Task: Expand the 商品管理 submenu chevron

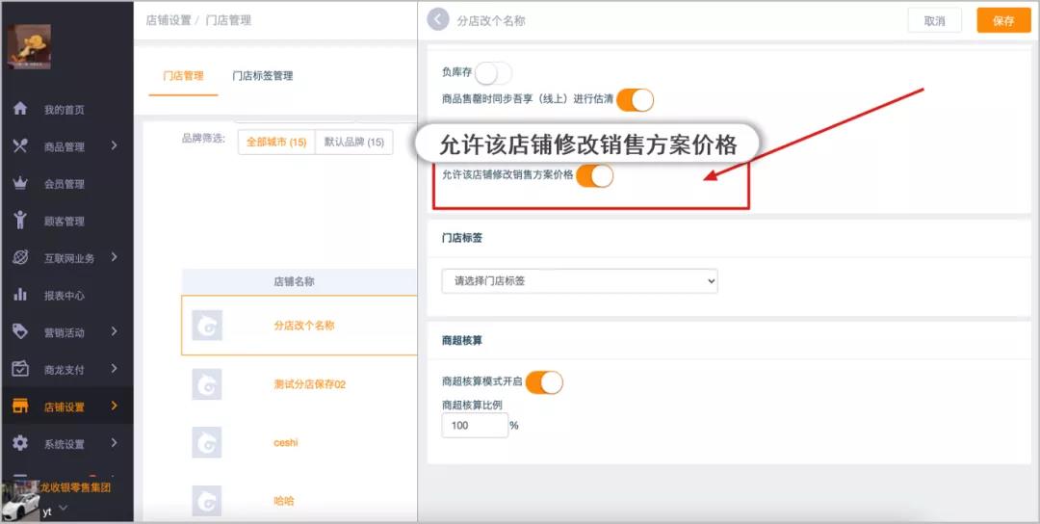Action: pos(114,145)
